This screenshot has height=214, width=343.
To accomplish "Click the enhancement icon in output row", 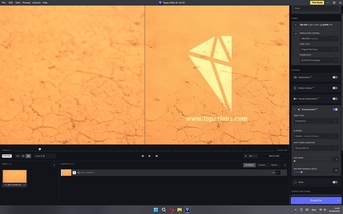I will coord(79,172).
